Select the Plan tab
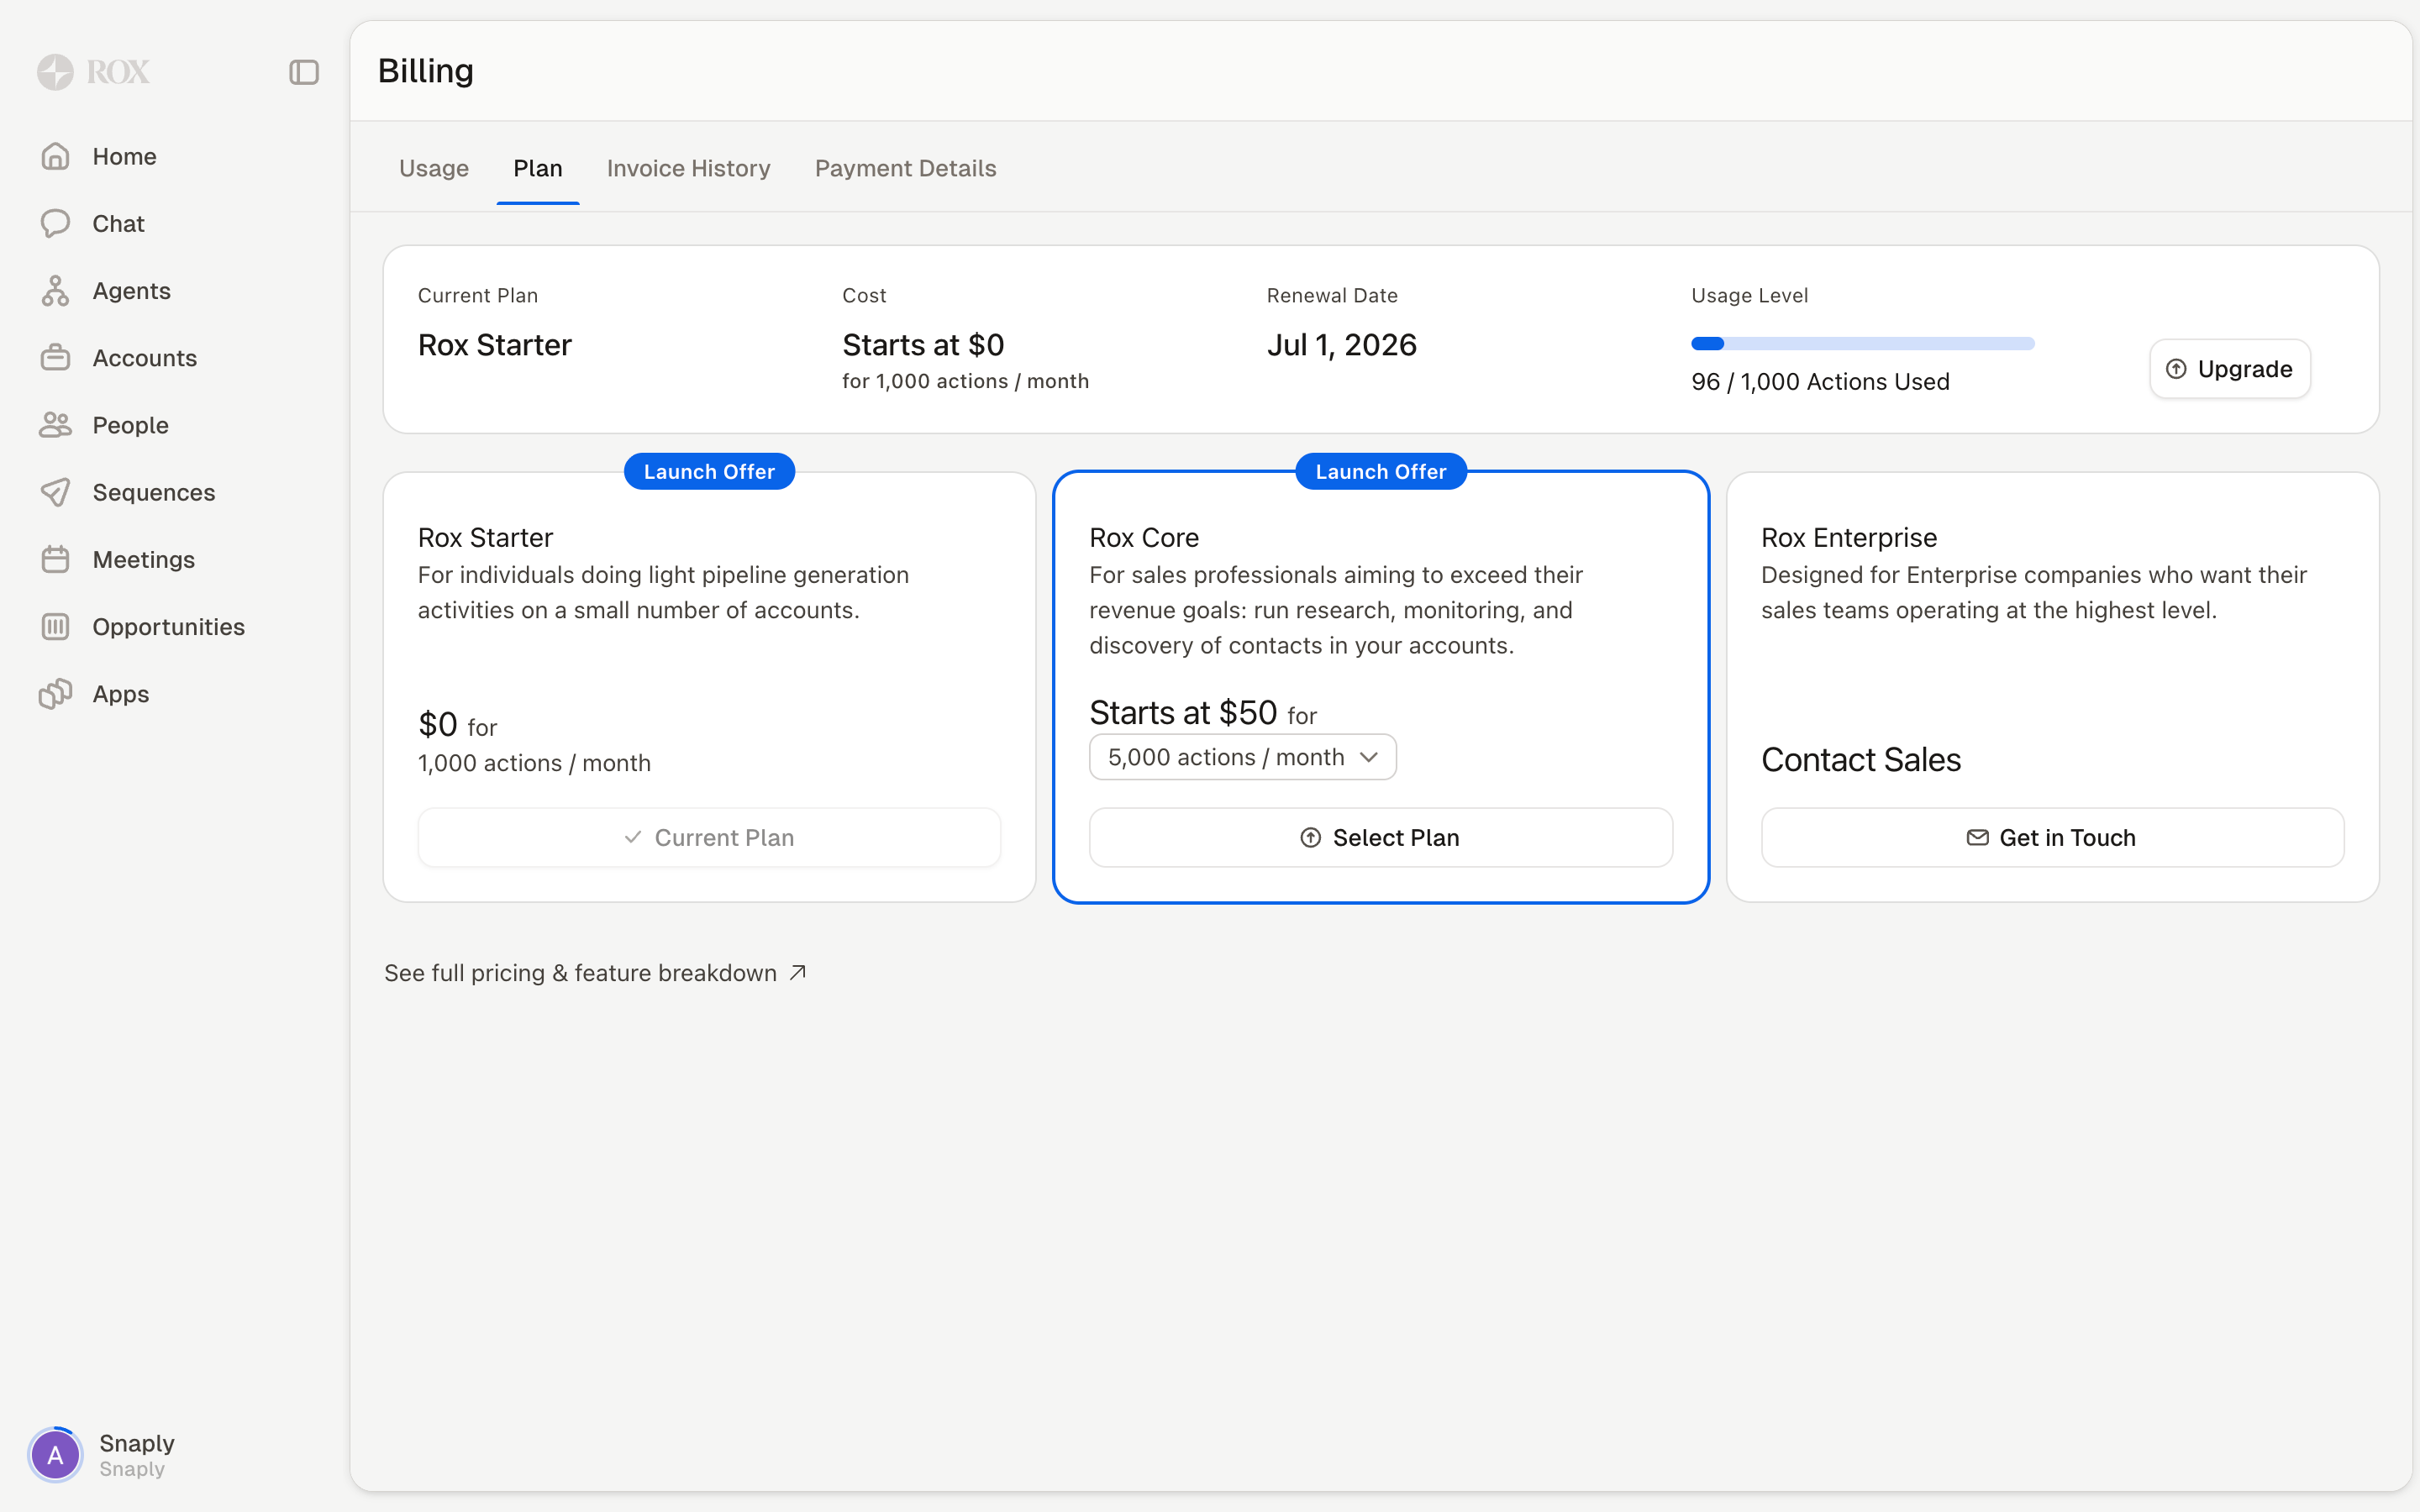The image size is (2420, 1512). click(x=538, y=168)
